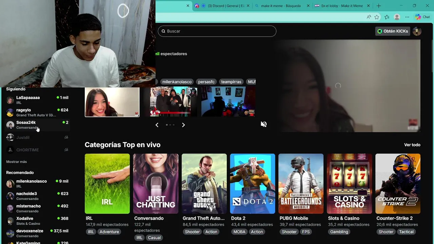
Task: Select the smiling girl stream thumbnail
Action: pos(112,102)
